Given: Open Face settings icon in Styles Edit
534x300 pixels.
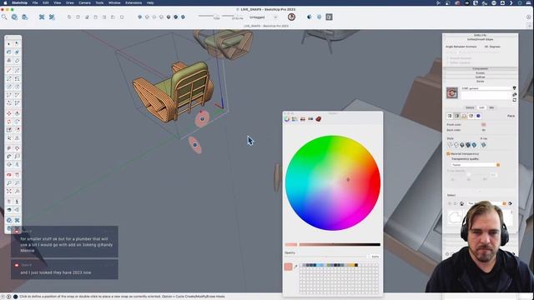Looking at the screenshot, I should click(456, 116).
